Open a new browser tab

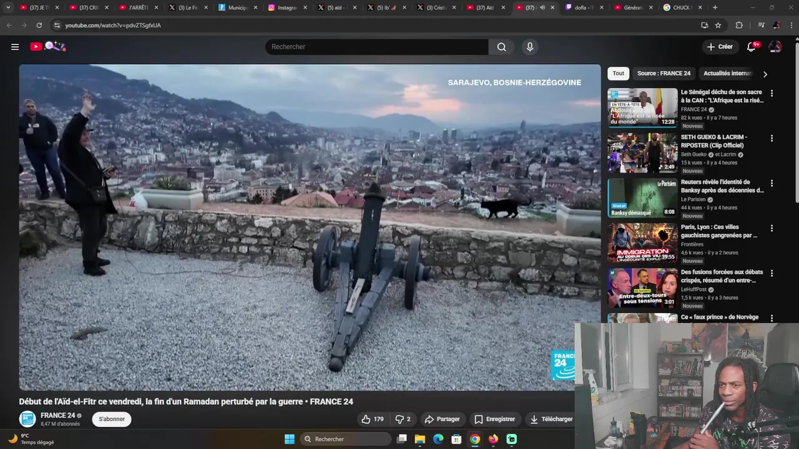[715, 7]
